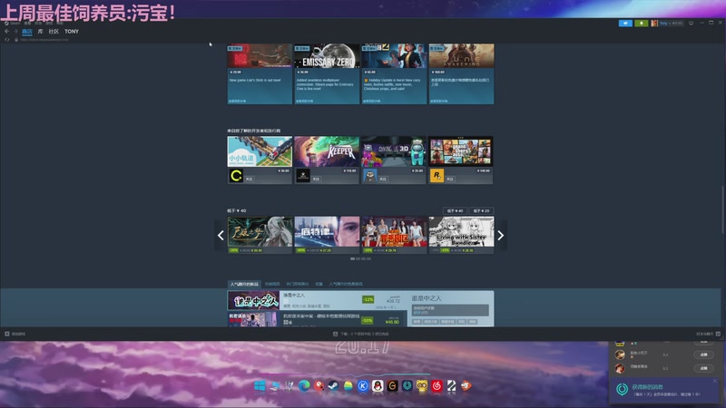Jump to the first carousel page indicator dot
Viewport: 726px width, 408px height.
[x=352, y=259]
